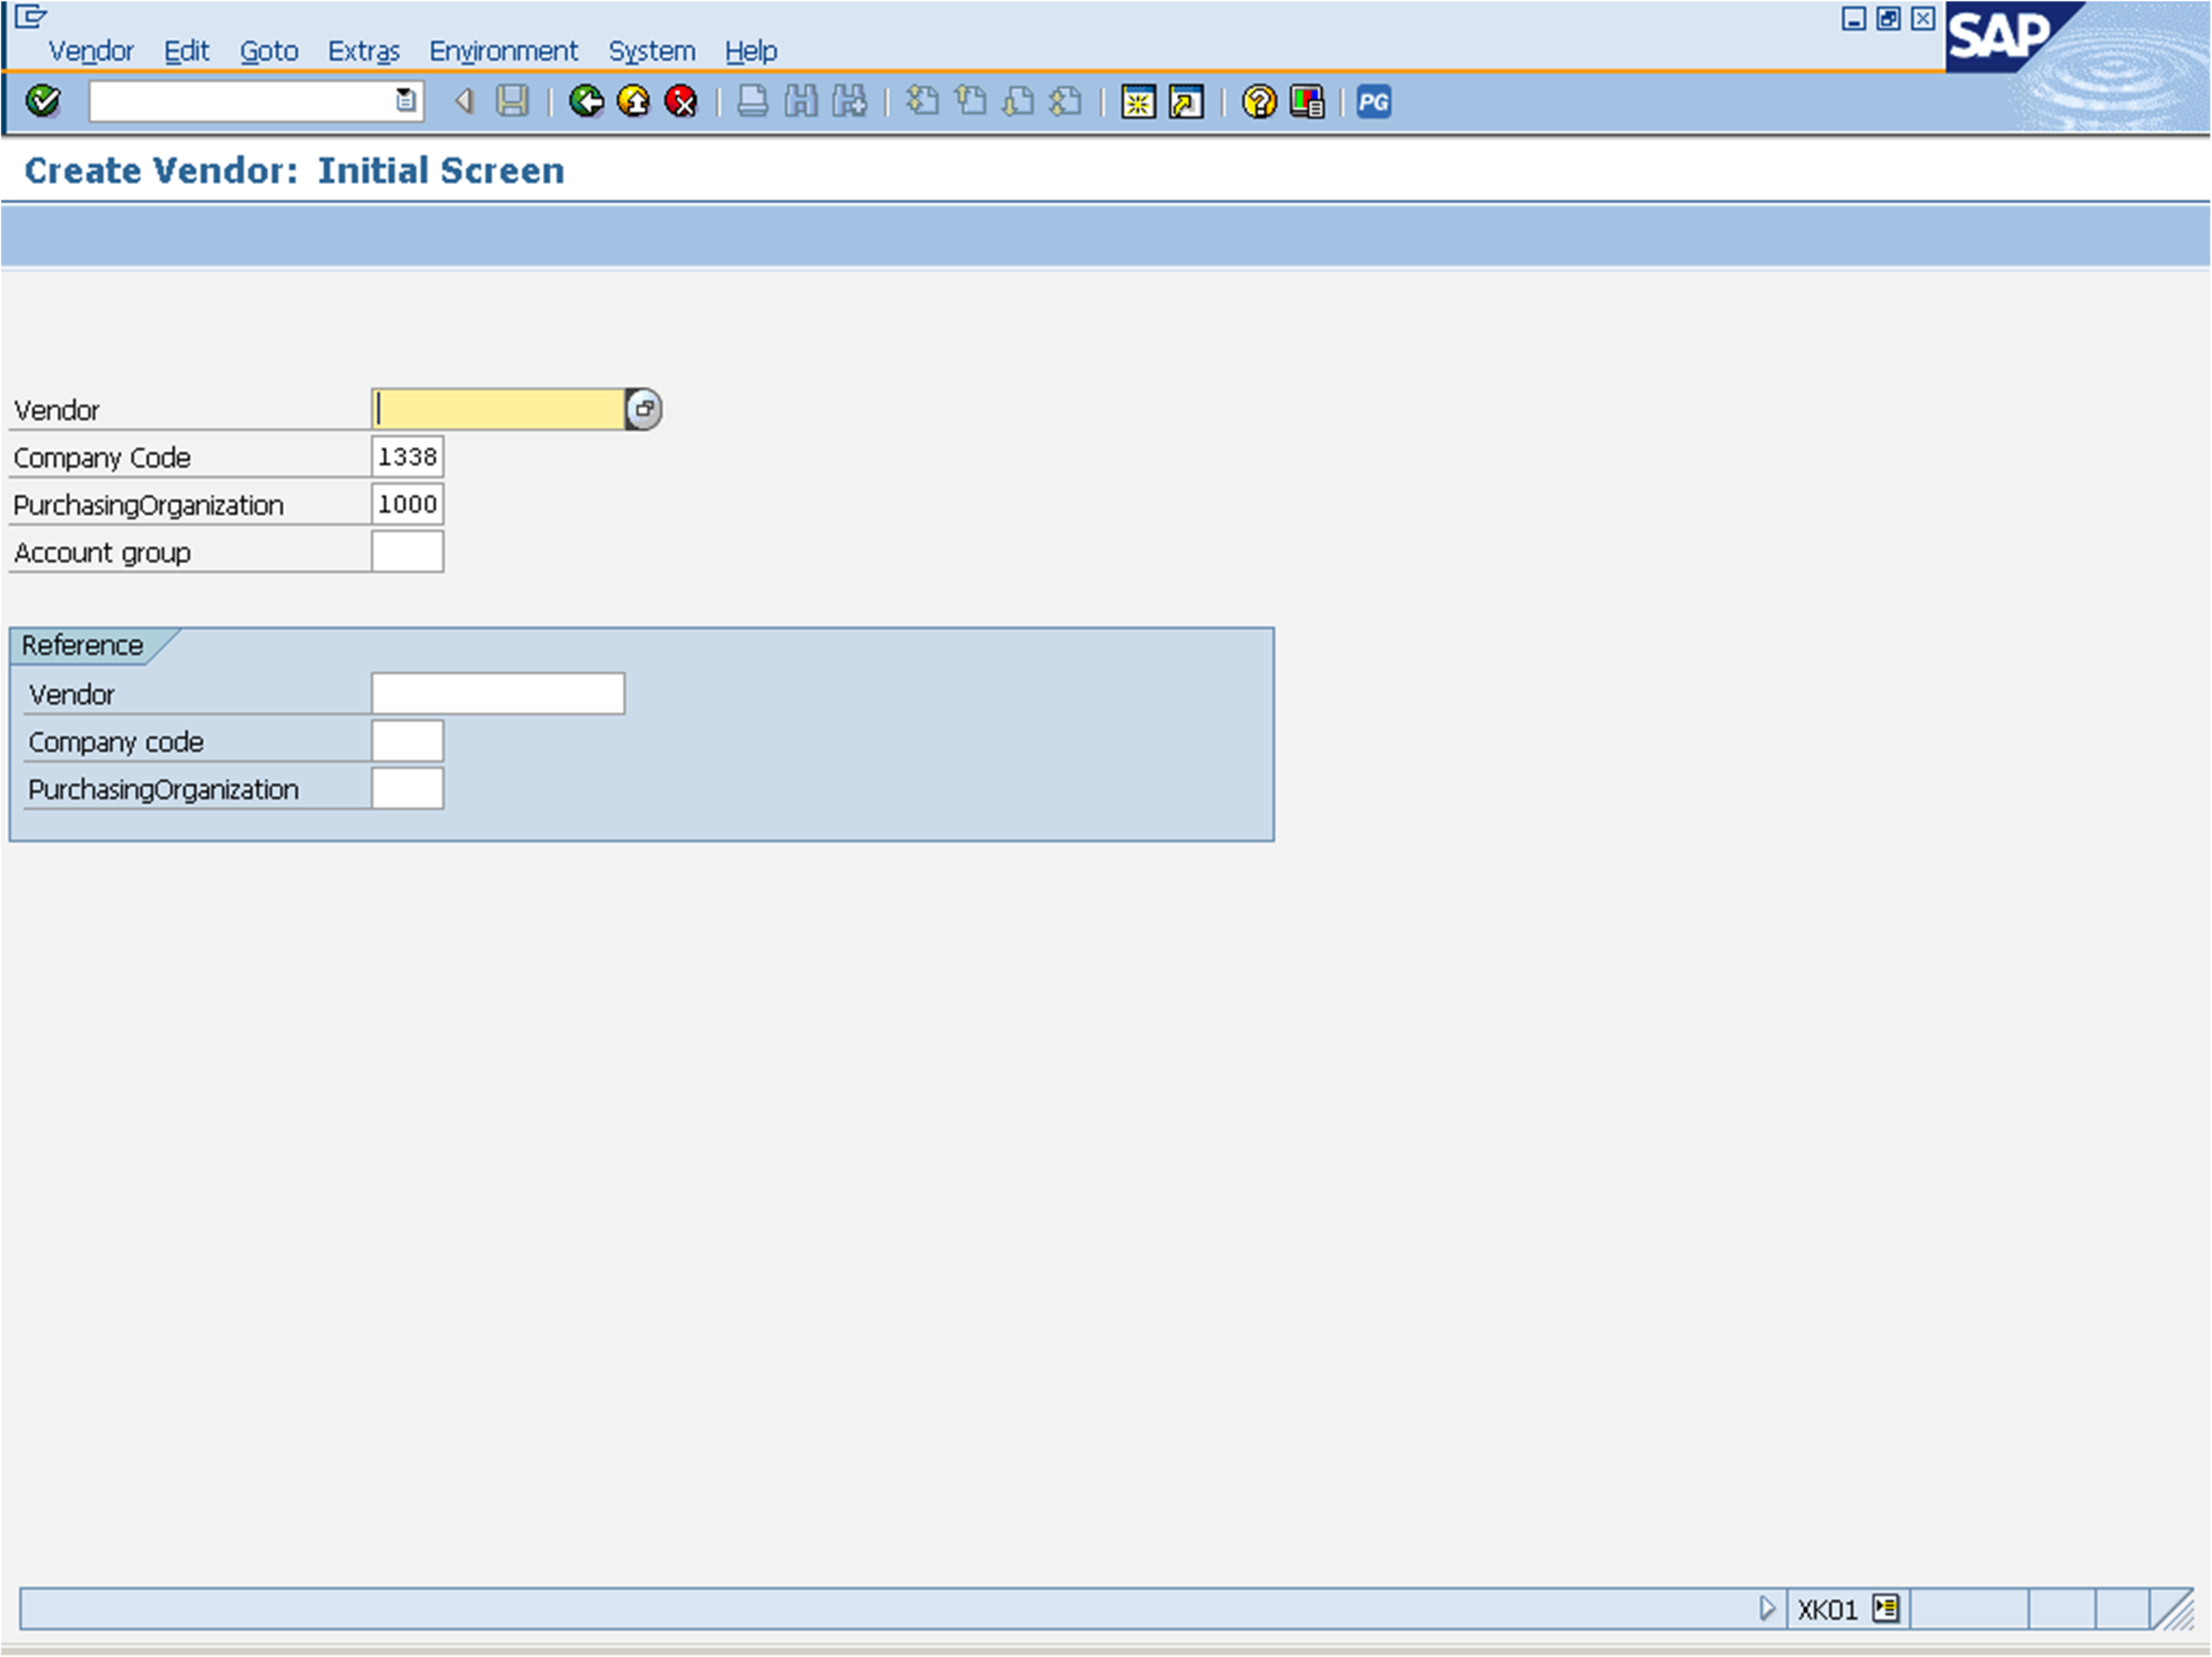Collapse command field with left triangle
This screenshot has width=2212, height=1657.
tap(464, 101)
